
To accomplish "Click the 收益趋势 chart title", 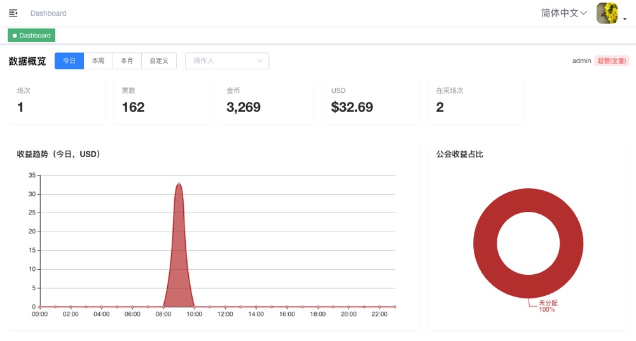I will [x=59, y=154].
